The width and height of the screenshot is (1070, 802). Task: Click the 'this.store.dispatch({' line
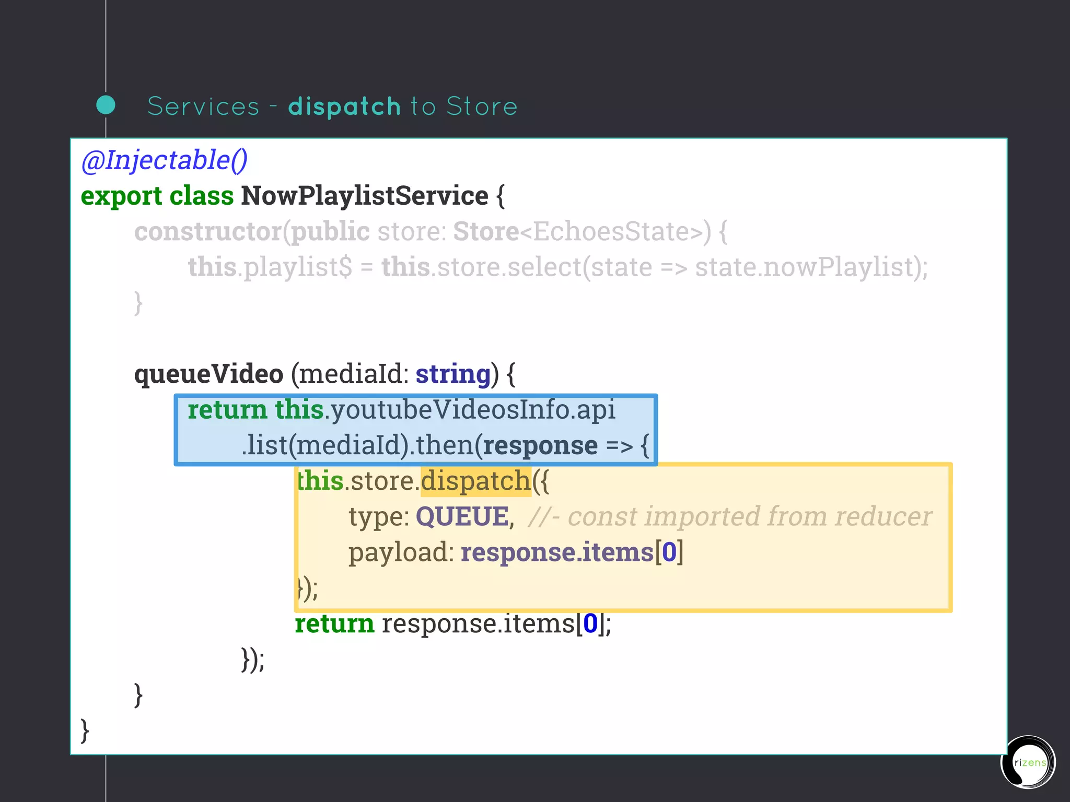point(423,481)
